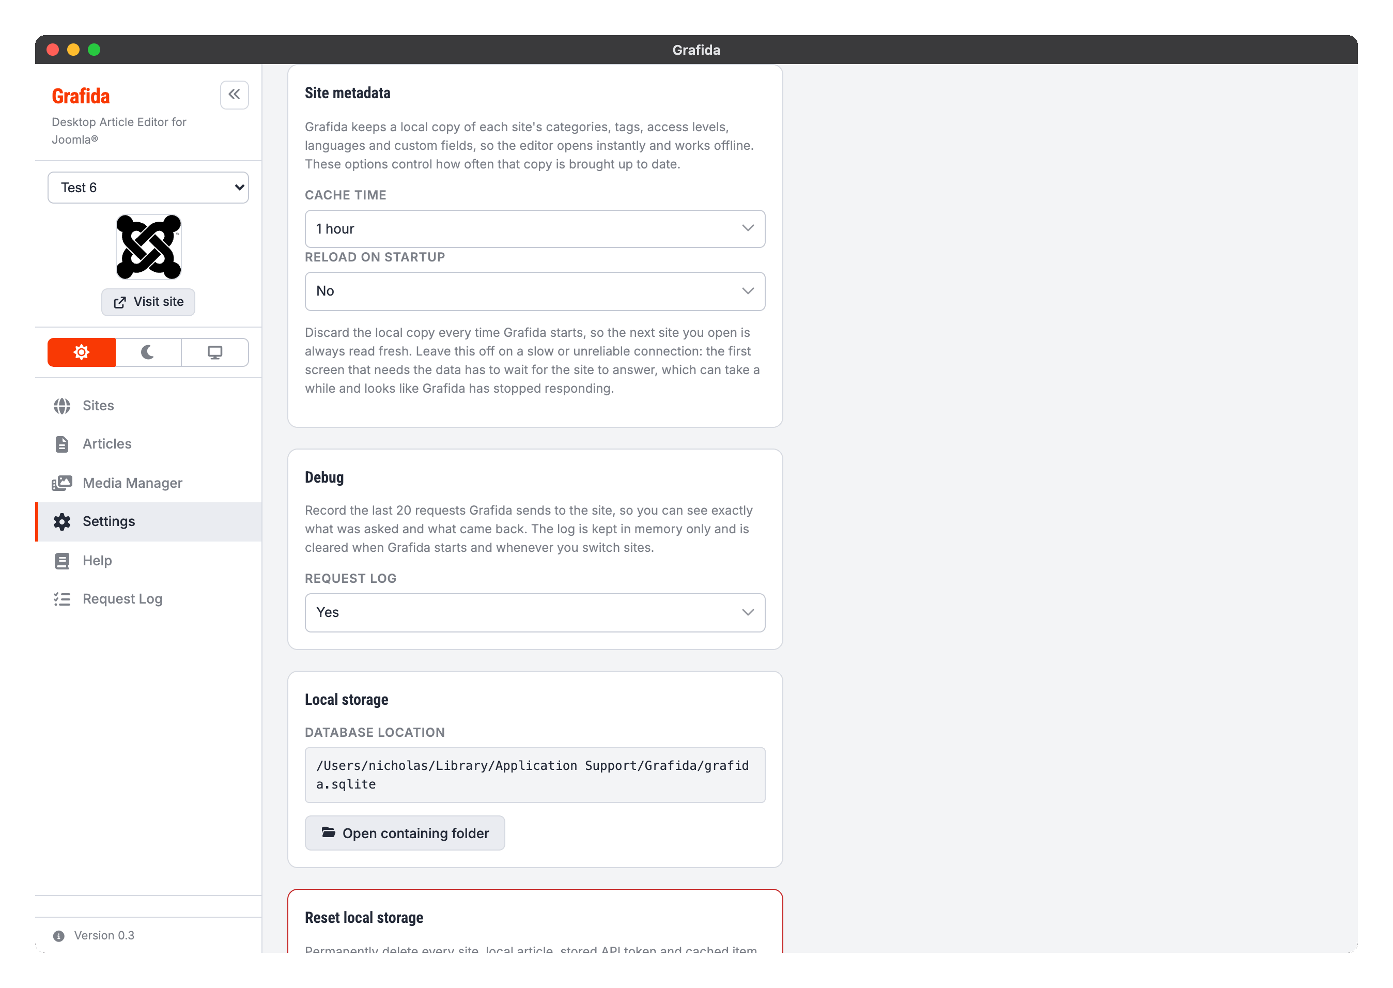Click the yellow minimize window button
The image size is (1393, 988).
coord(73,50)
